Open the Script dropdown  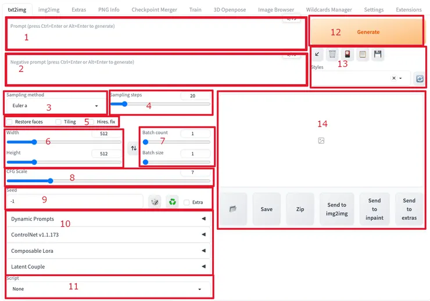[x=108, y=289]
